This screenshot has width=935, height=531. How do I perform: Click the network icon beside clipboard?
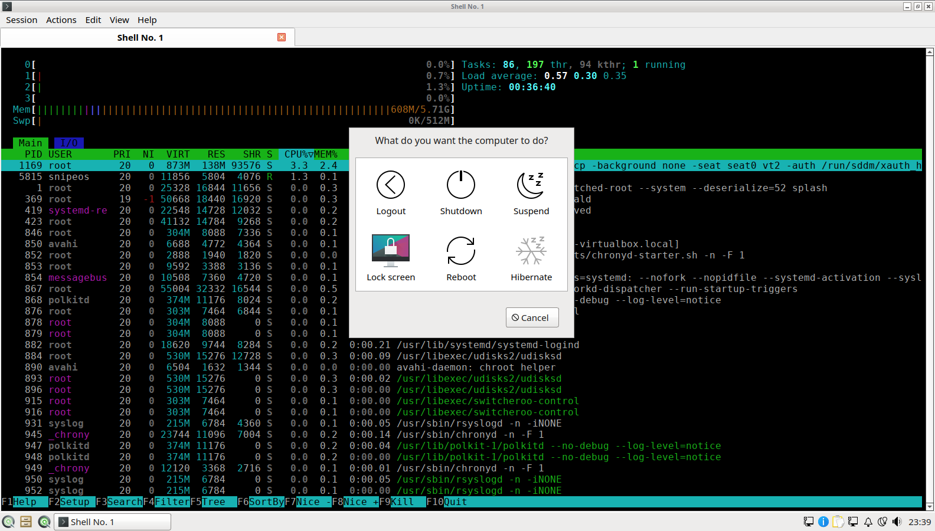click(853, 522)
